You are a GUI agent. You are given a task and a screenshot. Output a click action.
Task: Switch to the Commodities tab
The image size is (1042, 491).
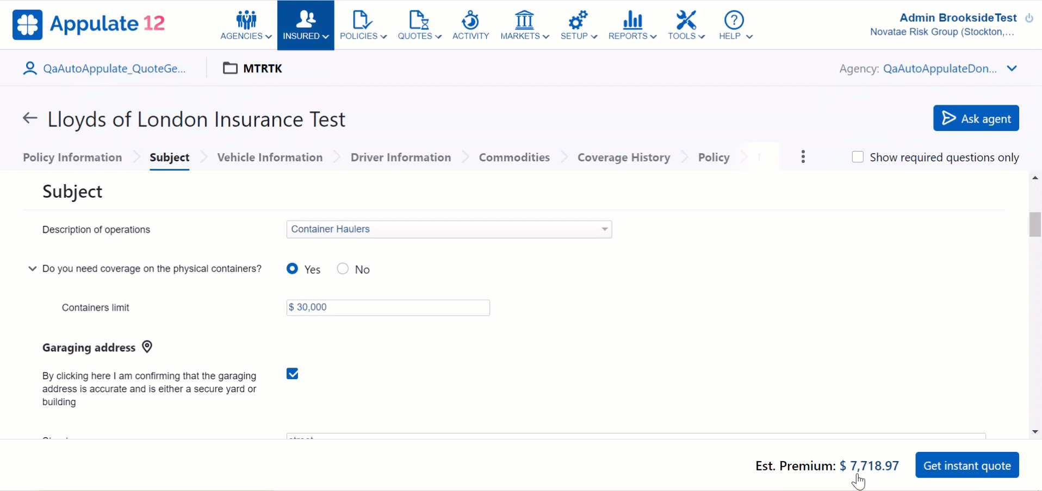(x=514, y=158)
